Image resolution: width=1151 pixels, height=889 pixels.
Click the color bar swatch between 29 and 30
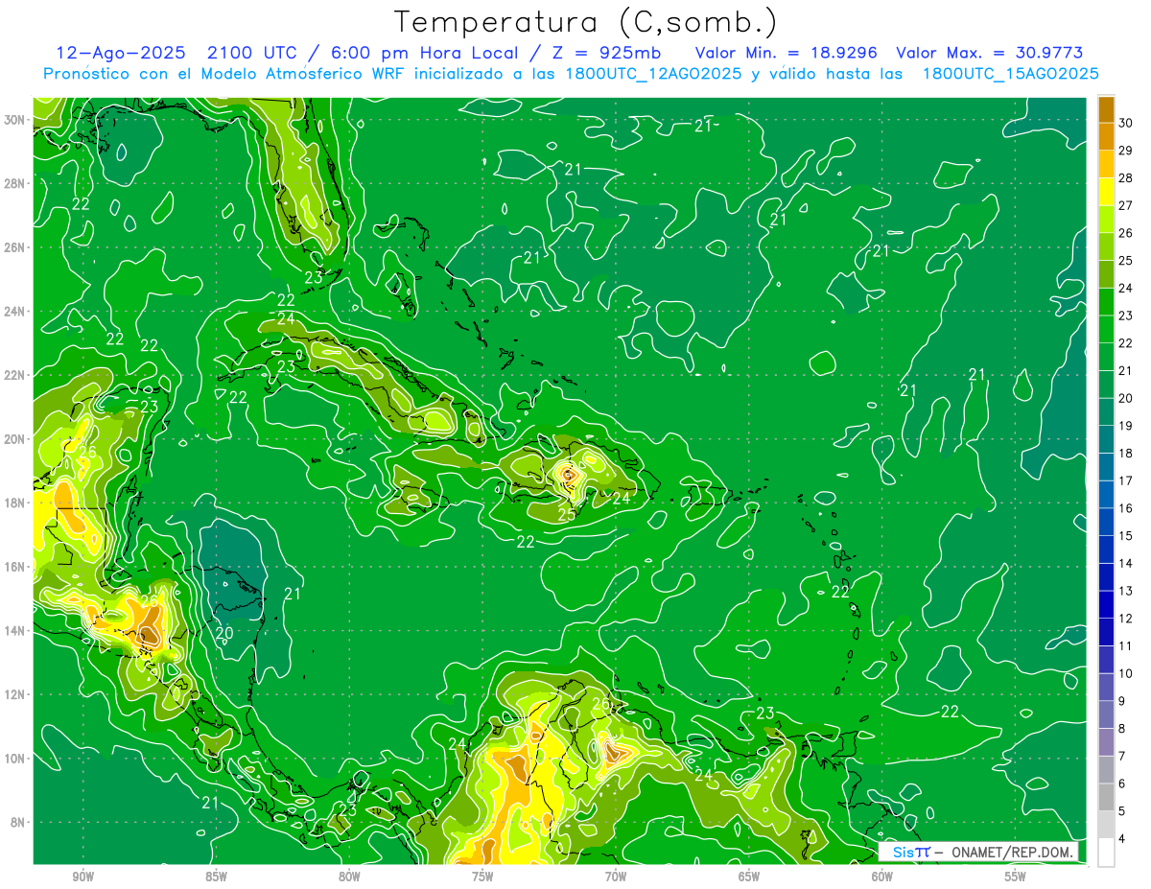tap(1106, 136)
